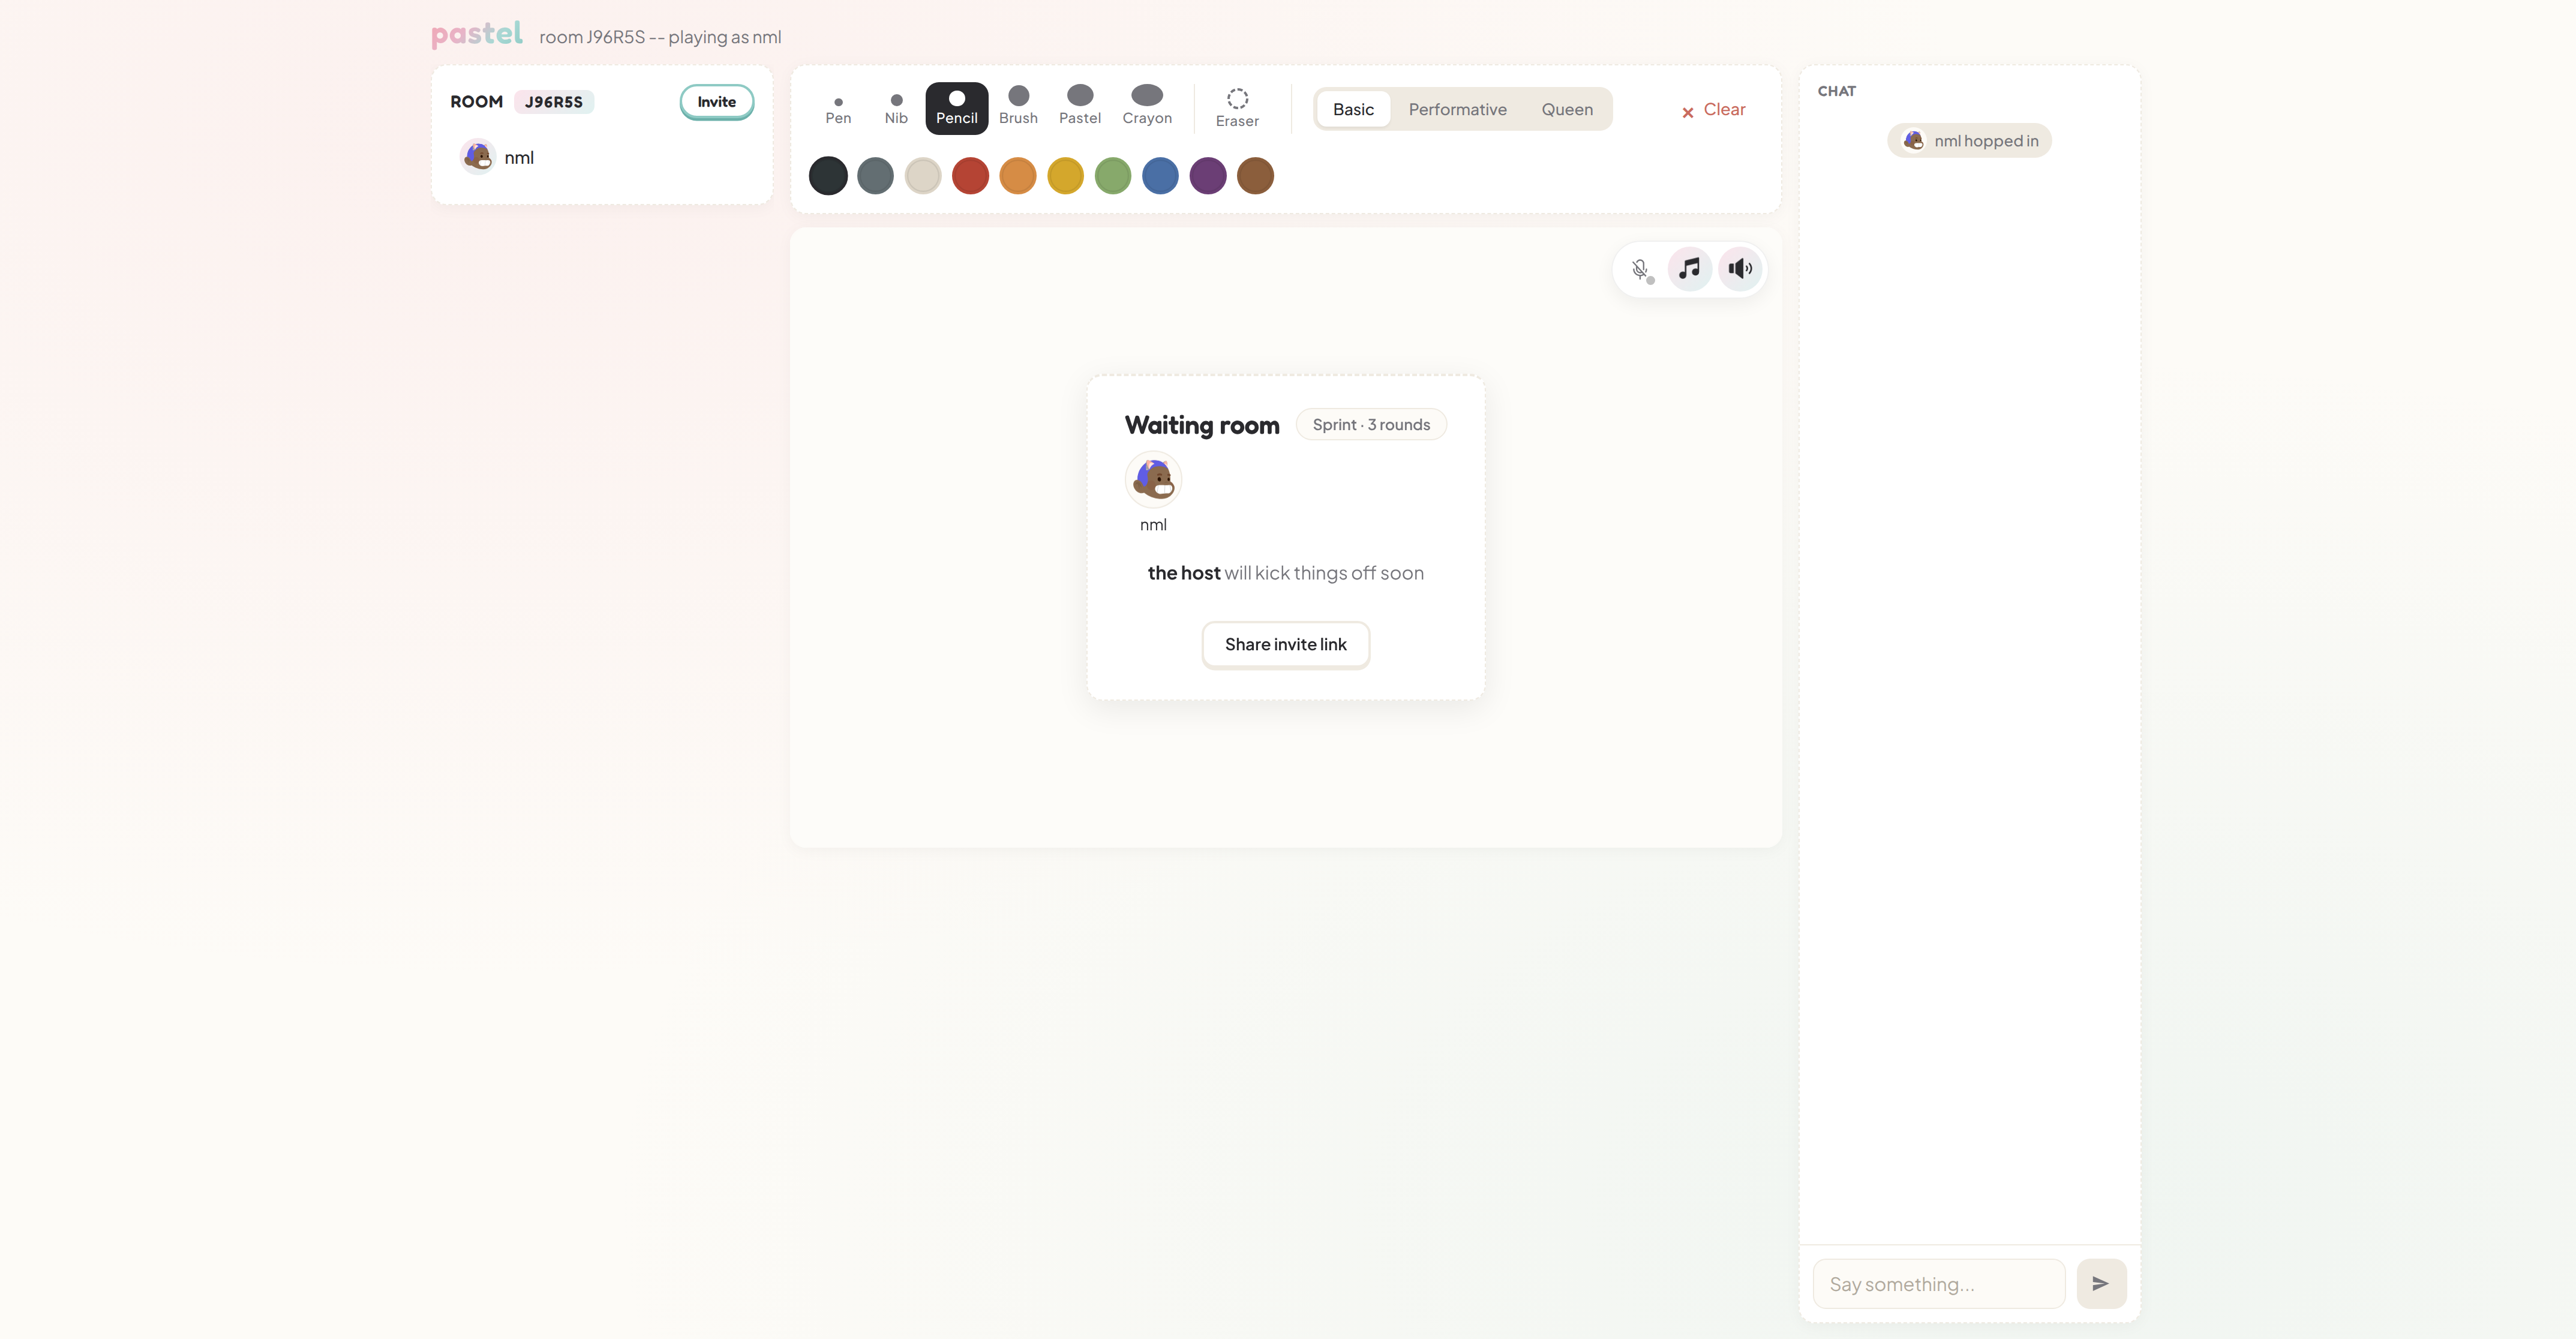Pick the orange color swatch
2576x1339 pixels.
coord(1018,176)
